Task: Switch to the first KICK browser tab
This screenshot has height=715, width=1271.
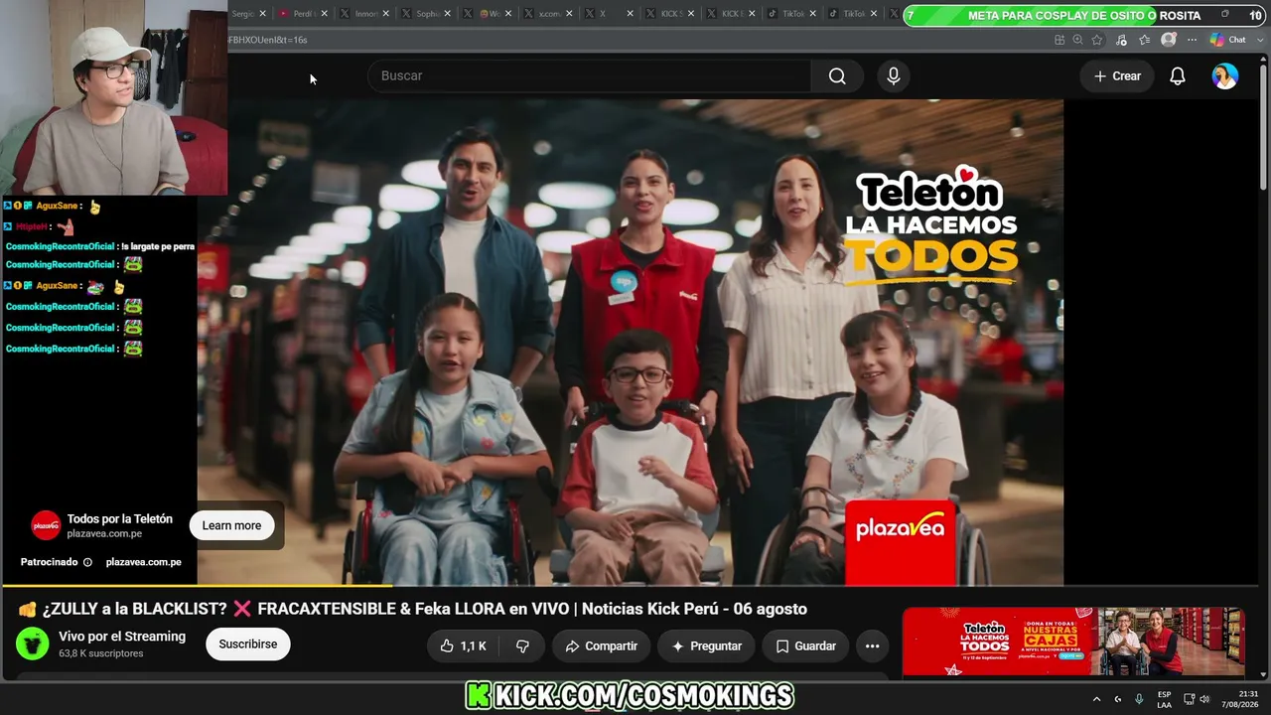Action: [x=671, y=14]
